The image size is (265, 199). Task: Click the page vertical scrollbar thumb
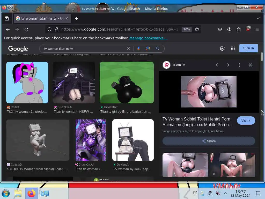pos(262,57)
